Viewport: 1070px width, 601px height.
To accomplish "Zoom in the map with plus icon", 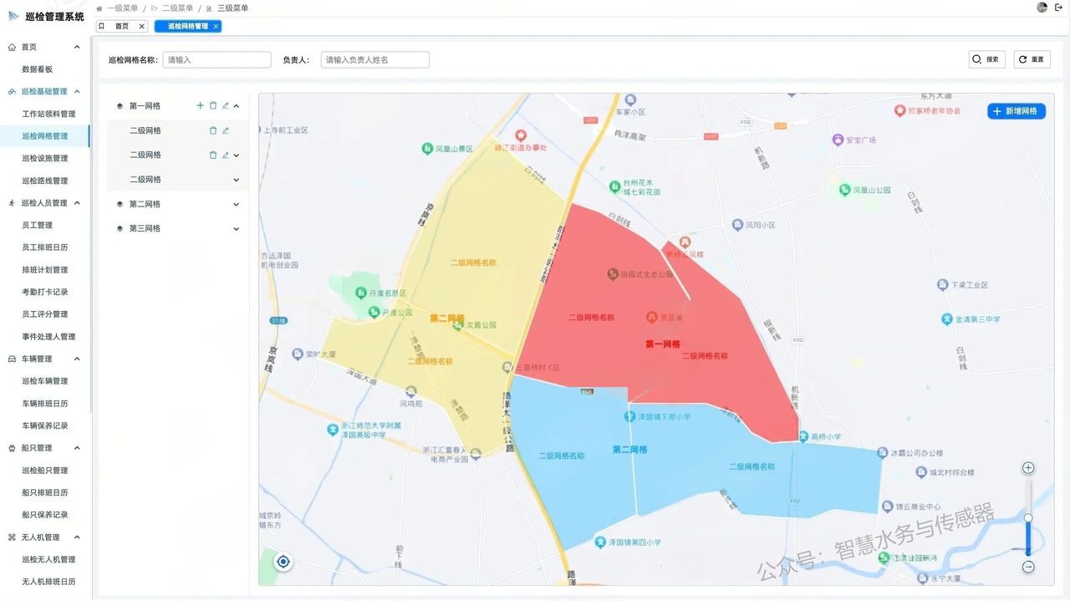I will pyautogui.click(x=1028, y=468).
